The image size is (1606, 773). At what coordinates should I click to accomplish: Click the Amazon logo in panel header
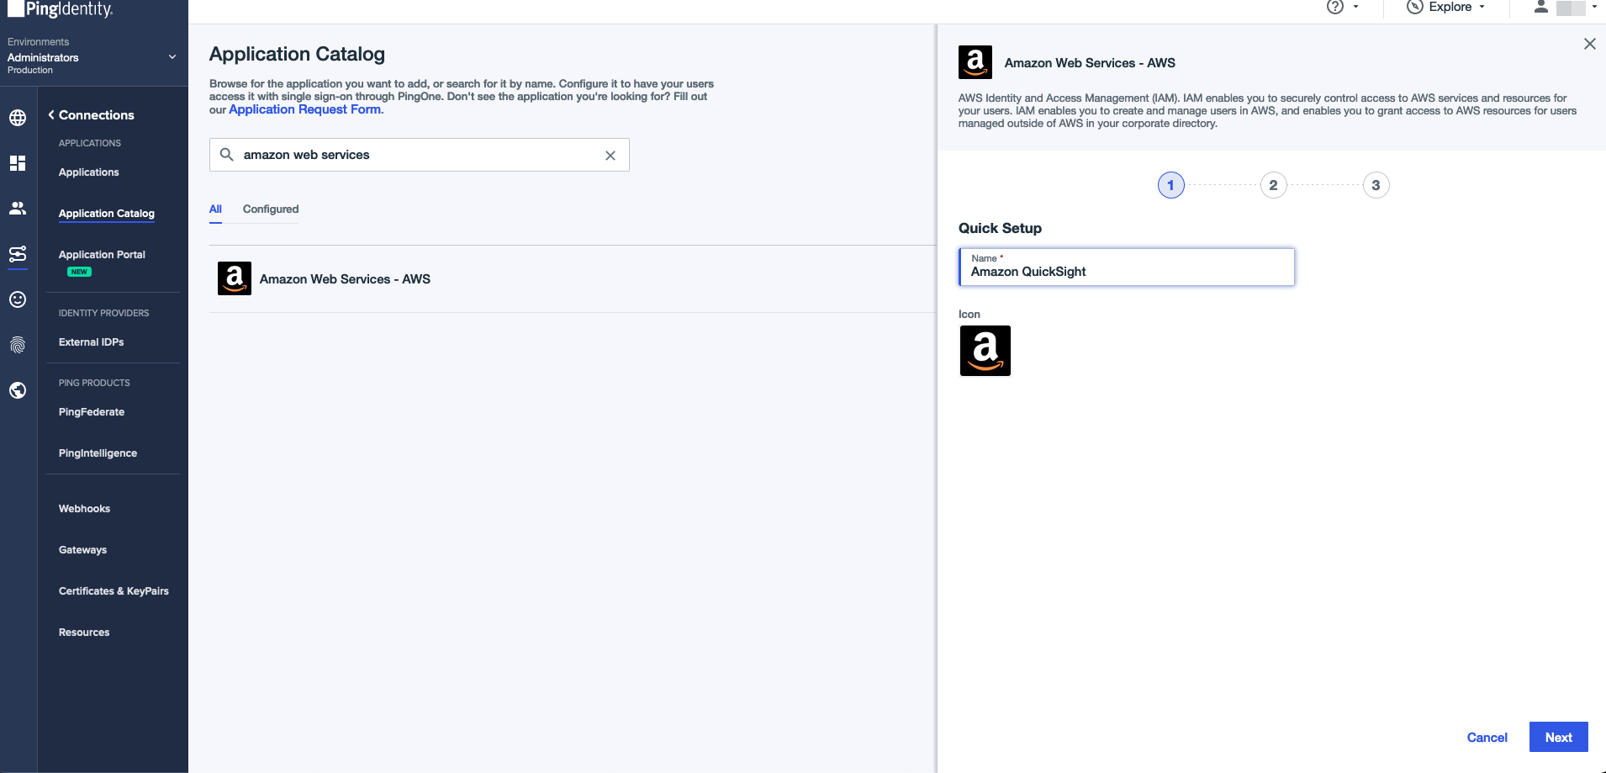975,62
